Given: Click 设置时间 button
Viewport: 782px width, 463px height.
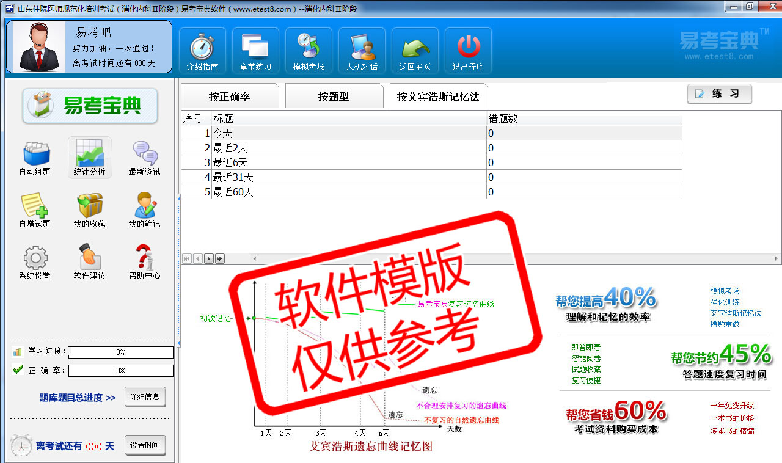Looking at the screenshot, I should tap(145, 445).
